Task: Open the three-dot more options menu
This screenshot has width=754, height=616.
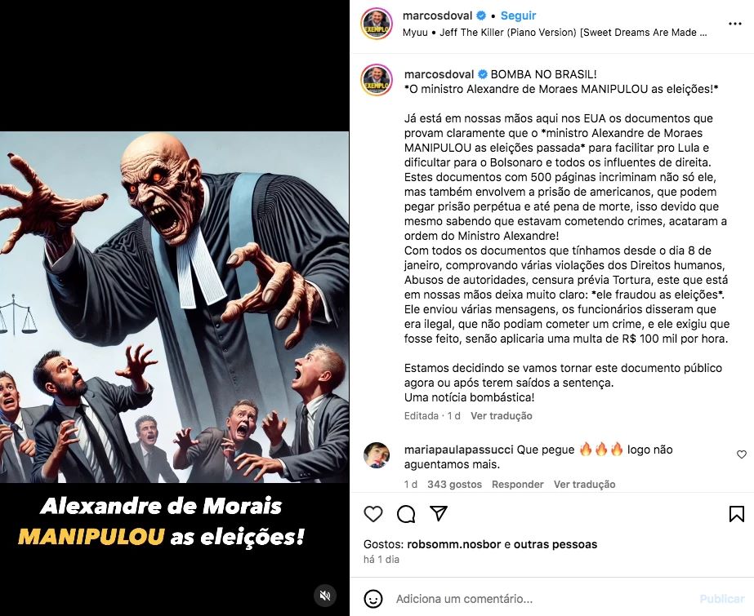Action: [734, 24]
